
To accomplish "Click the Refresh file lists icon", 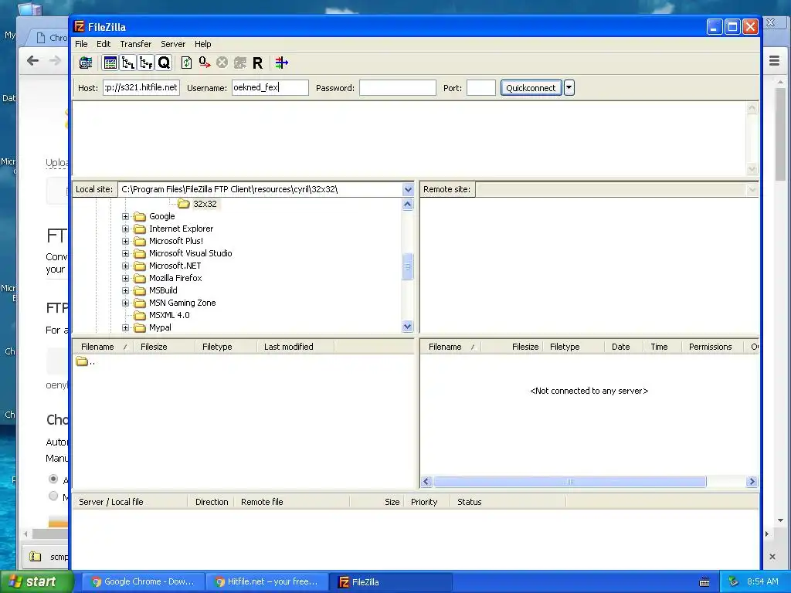I will (x=186, y=63).
